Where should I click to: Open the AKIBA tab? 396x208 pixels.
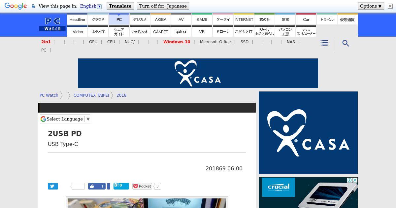pos(161,19)
